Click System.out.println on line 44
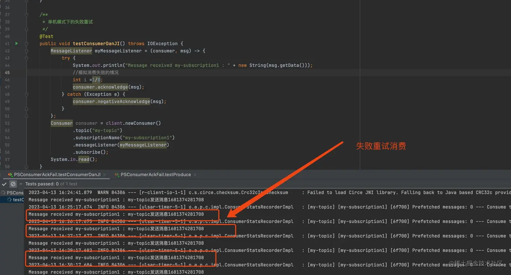 (97, 65)
